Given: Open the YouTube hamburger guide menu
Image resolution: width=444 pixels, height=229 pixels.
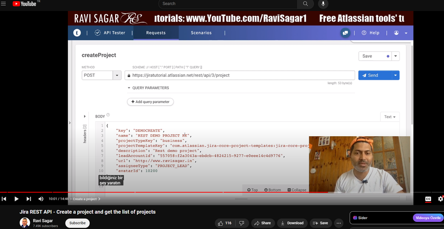Looking at the screenshot, I should tap(4, 4).
